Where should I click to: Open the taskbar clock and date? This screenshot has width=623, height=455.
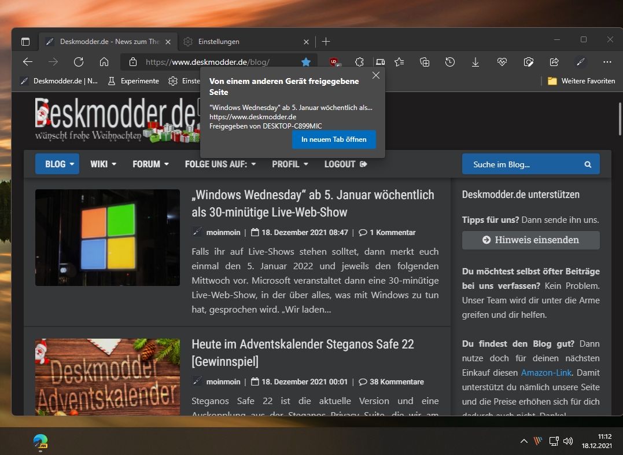597,441
